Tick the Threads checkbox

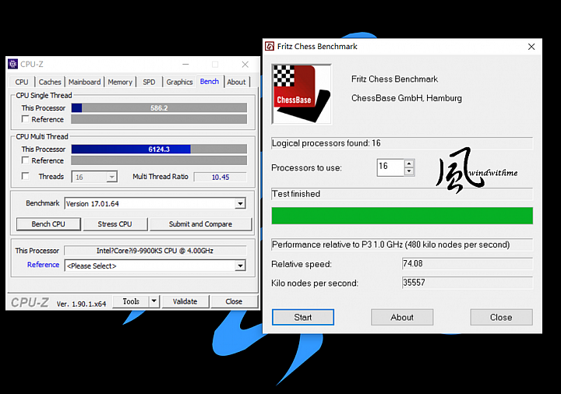(x=25, y=176)
